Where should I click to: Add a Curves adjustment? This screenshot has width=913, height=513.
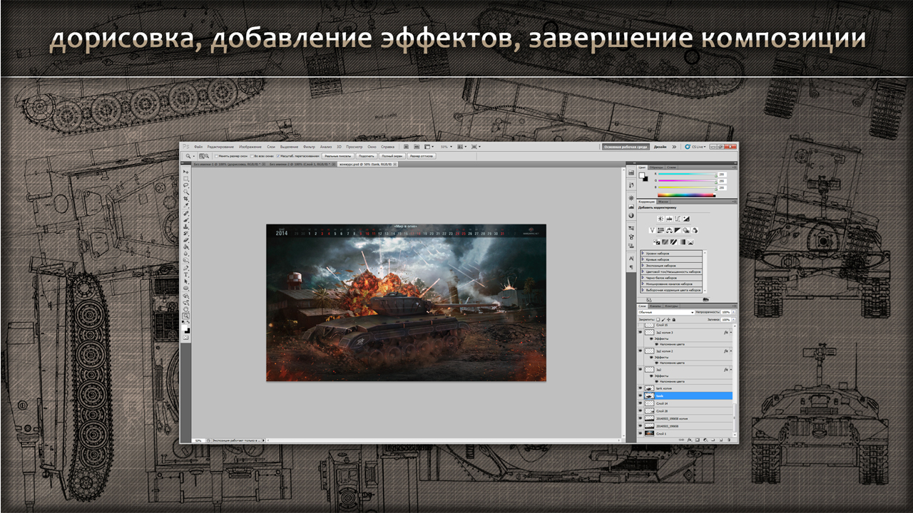point(678,219)
